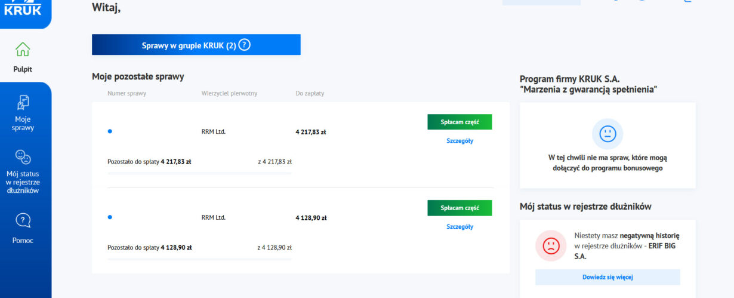The image size is (734, 298).
Task: Open Pulpit via the home icon
Action: point(23,49)
